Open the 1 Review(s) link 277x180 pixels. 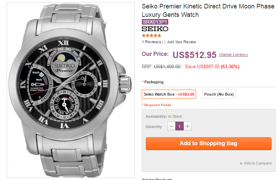[x=152, y=42]
